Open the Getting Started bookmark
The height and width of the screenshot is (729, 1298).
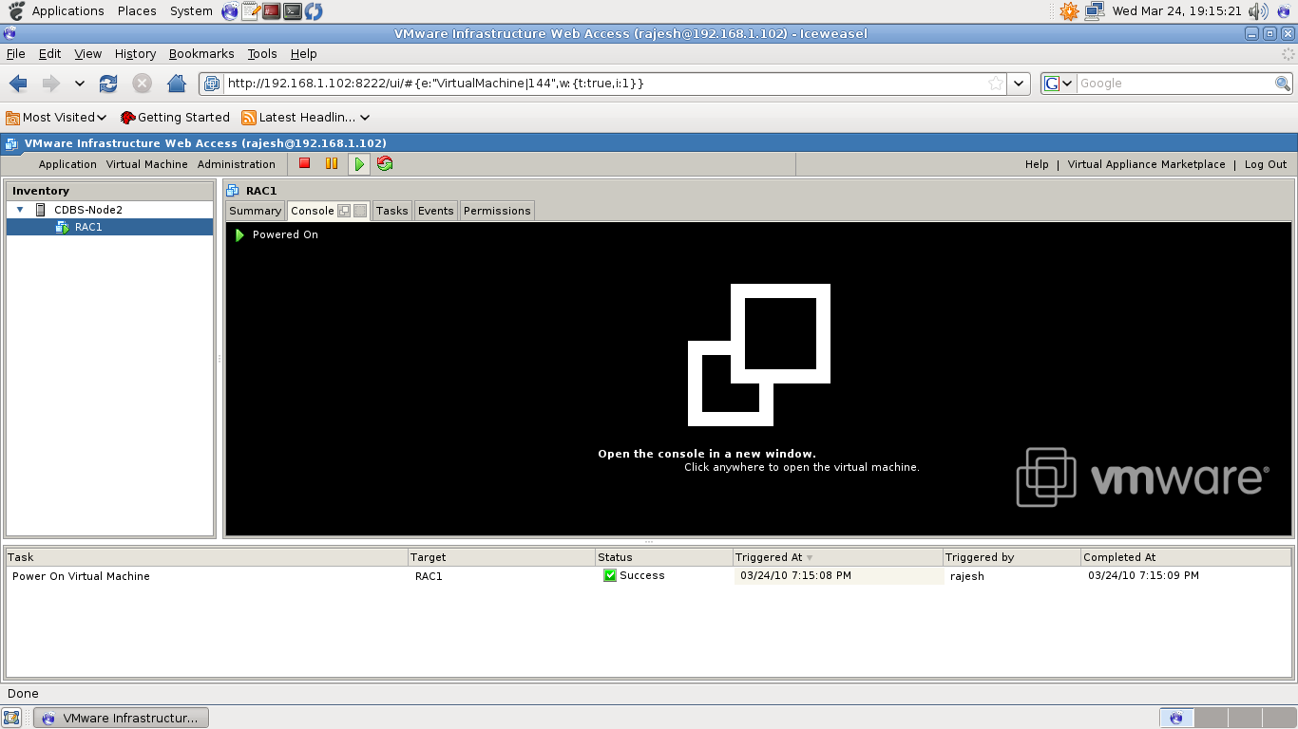[175, 118]
